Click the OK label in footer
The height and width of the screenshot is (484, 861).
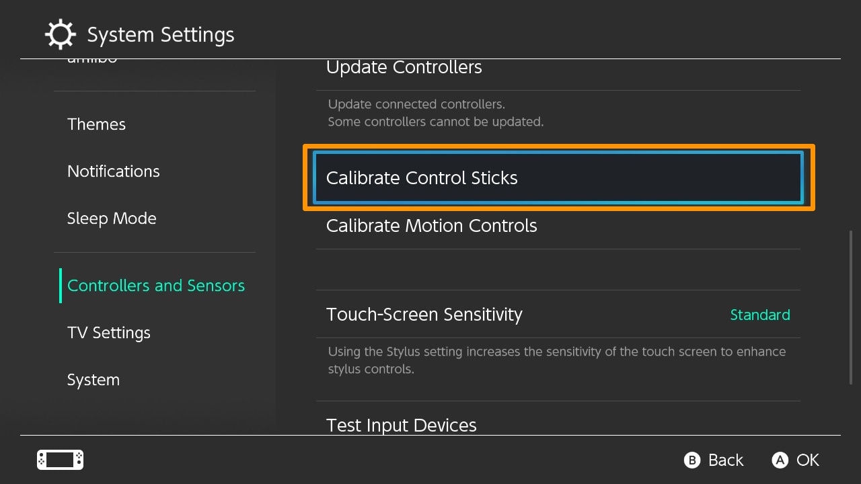[x=808, y=460]
